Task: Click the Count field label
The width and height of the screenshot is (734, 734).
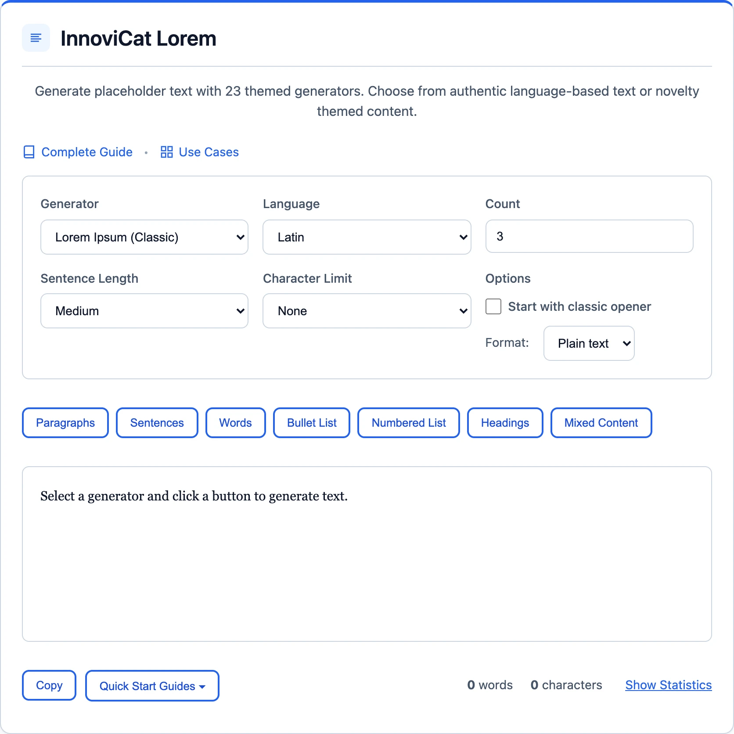Action: click(x=503, y=204)
